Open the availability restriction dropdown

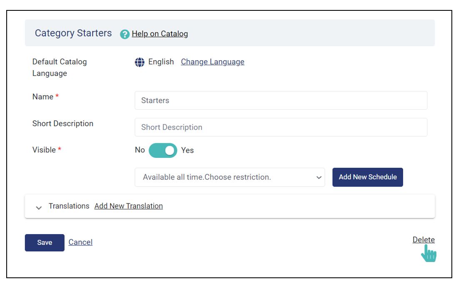[x=229, y=177]
